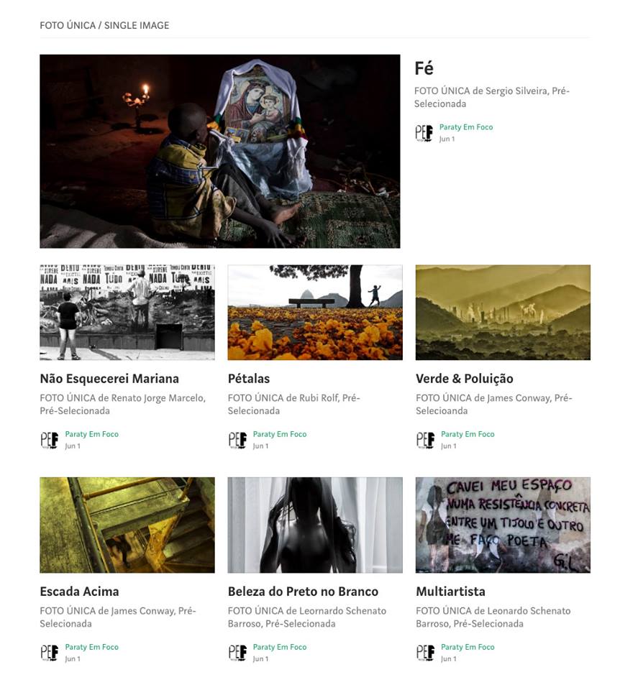620x690 pixels.
Task: Click the PEF avatar under Verde & Poluição
Action: tap(425, 440)
